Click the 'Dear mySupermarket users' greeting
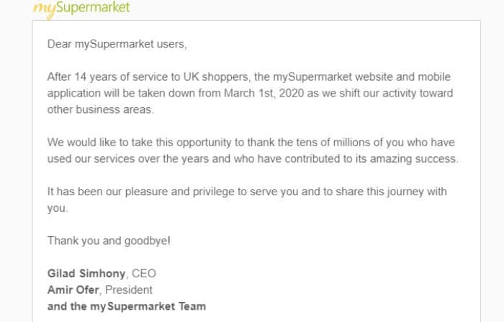This screenshot has height=322, width=504. (x=117, y=44)
